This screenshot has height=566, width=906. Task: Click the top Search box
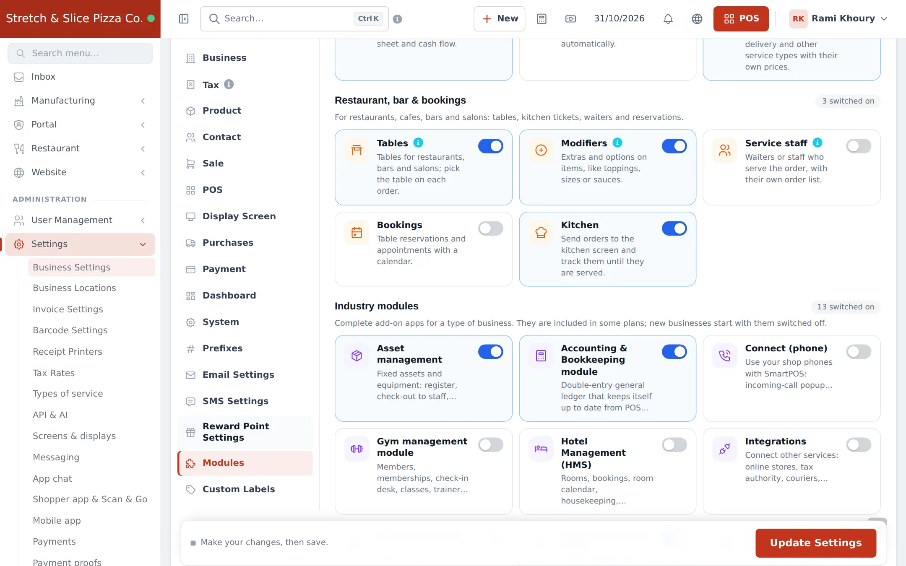[x=294, y=19]
